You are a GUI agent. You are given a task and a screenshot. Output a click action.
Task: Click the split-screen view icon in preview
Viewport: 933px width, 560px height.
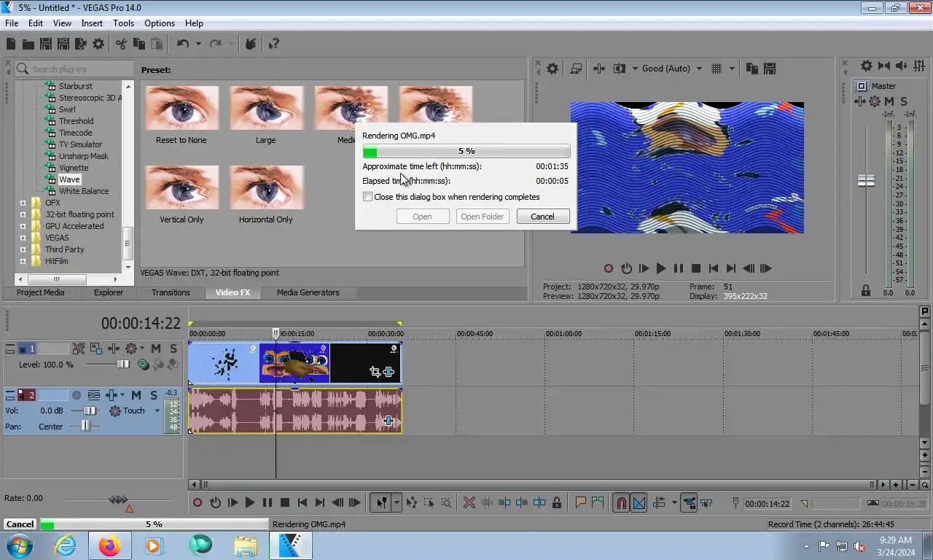(620, 69)
